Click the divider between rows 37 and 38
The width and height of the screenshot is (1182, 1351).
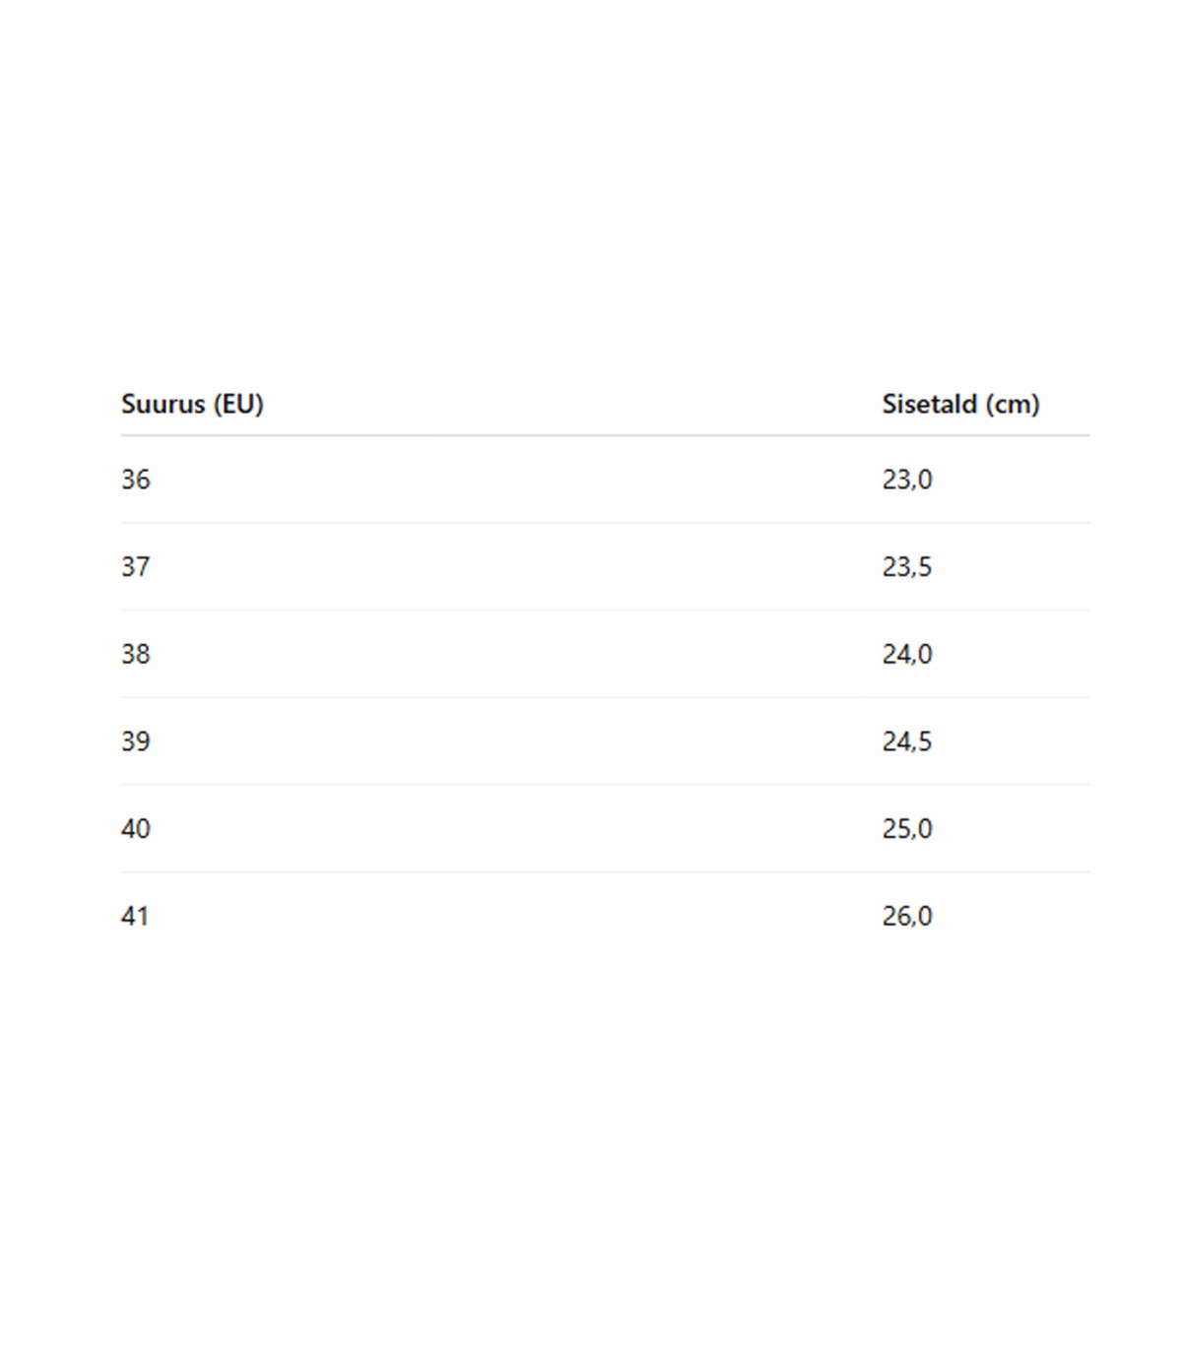[x=605, y=611]
